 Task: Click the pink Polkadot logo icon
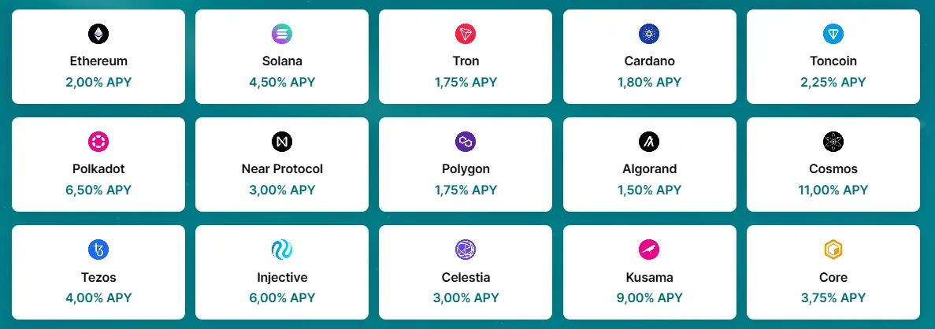[98, 142]
